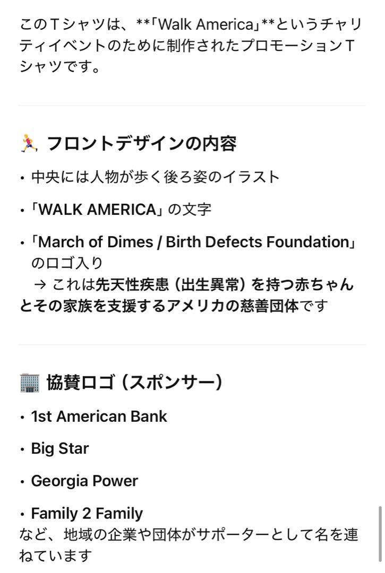Click the divider line above 協賛ロゴ heading
Image resolution: width=385 pixels, height=573 pixels.
click(x=192, y=345)
